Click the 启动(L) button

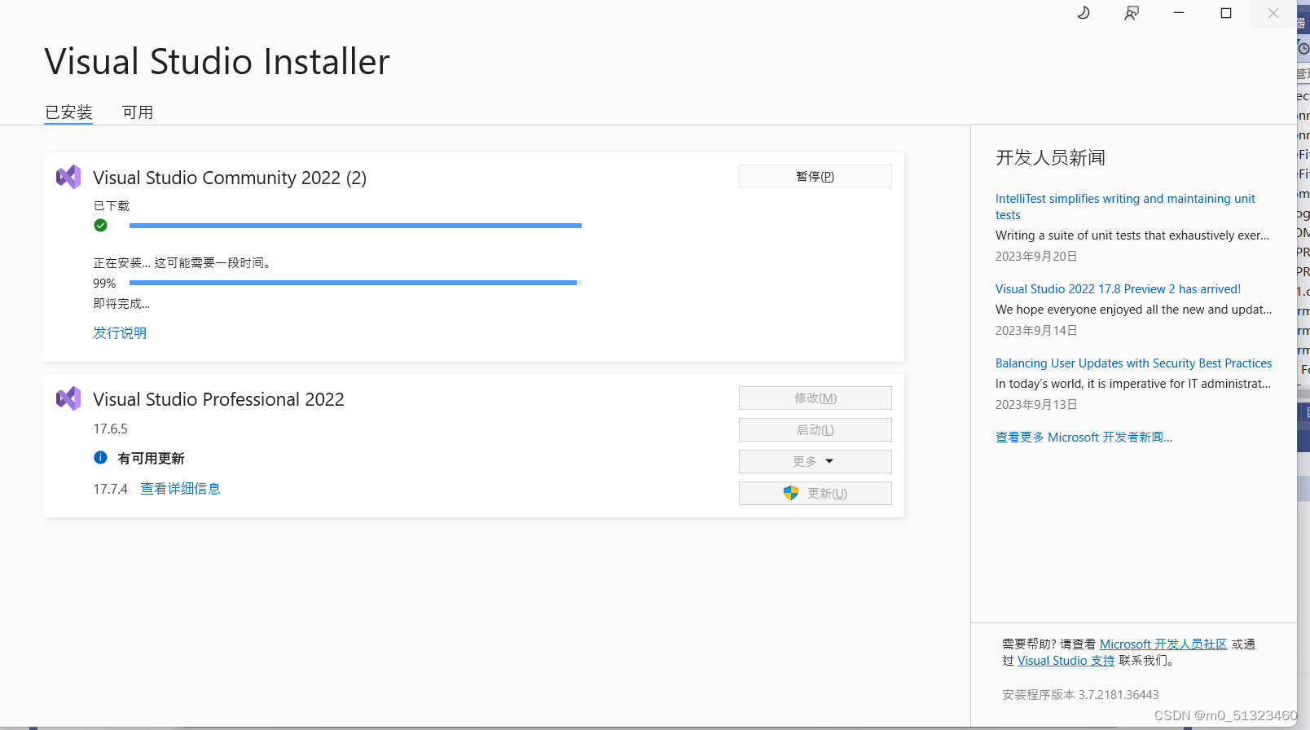[x=815, y=430]
